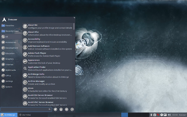Select the All applications category

(x=11, y=37)
